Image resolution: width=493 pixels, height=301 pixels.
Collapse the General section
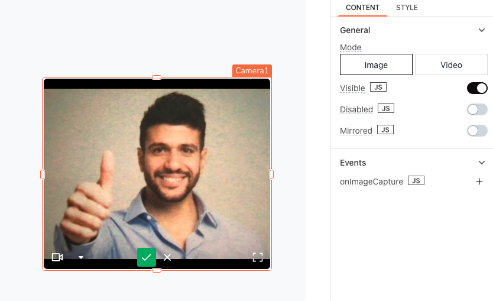point(482,30)
